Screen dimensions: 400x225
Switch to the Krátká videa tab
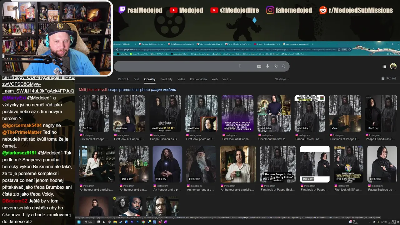pyautogui.click(x=198, y=79)
